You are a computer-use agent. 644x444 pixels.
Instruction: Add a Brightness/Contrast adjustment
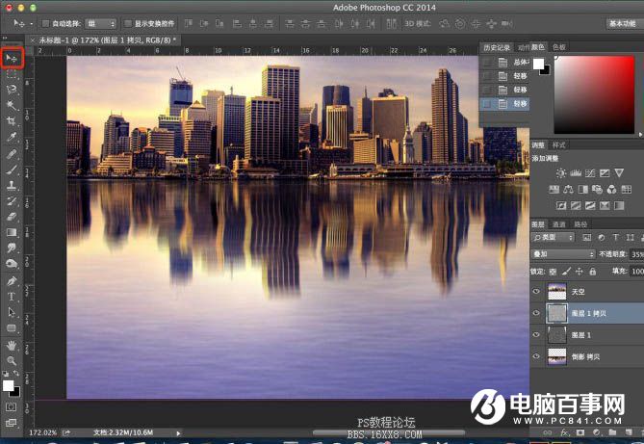coord(561,173)
